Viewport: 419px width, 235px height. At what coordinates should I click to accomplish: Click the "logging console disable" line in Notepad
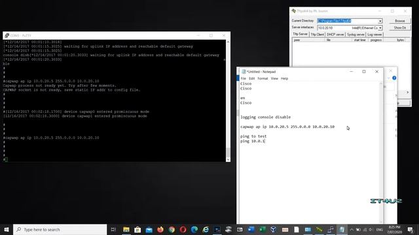point(265,117)
